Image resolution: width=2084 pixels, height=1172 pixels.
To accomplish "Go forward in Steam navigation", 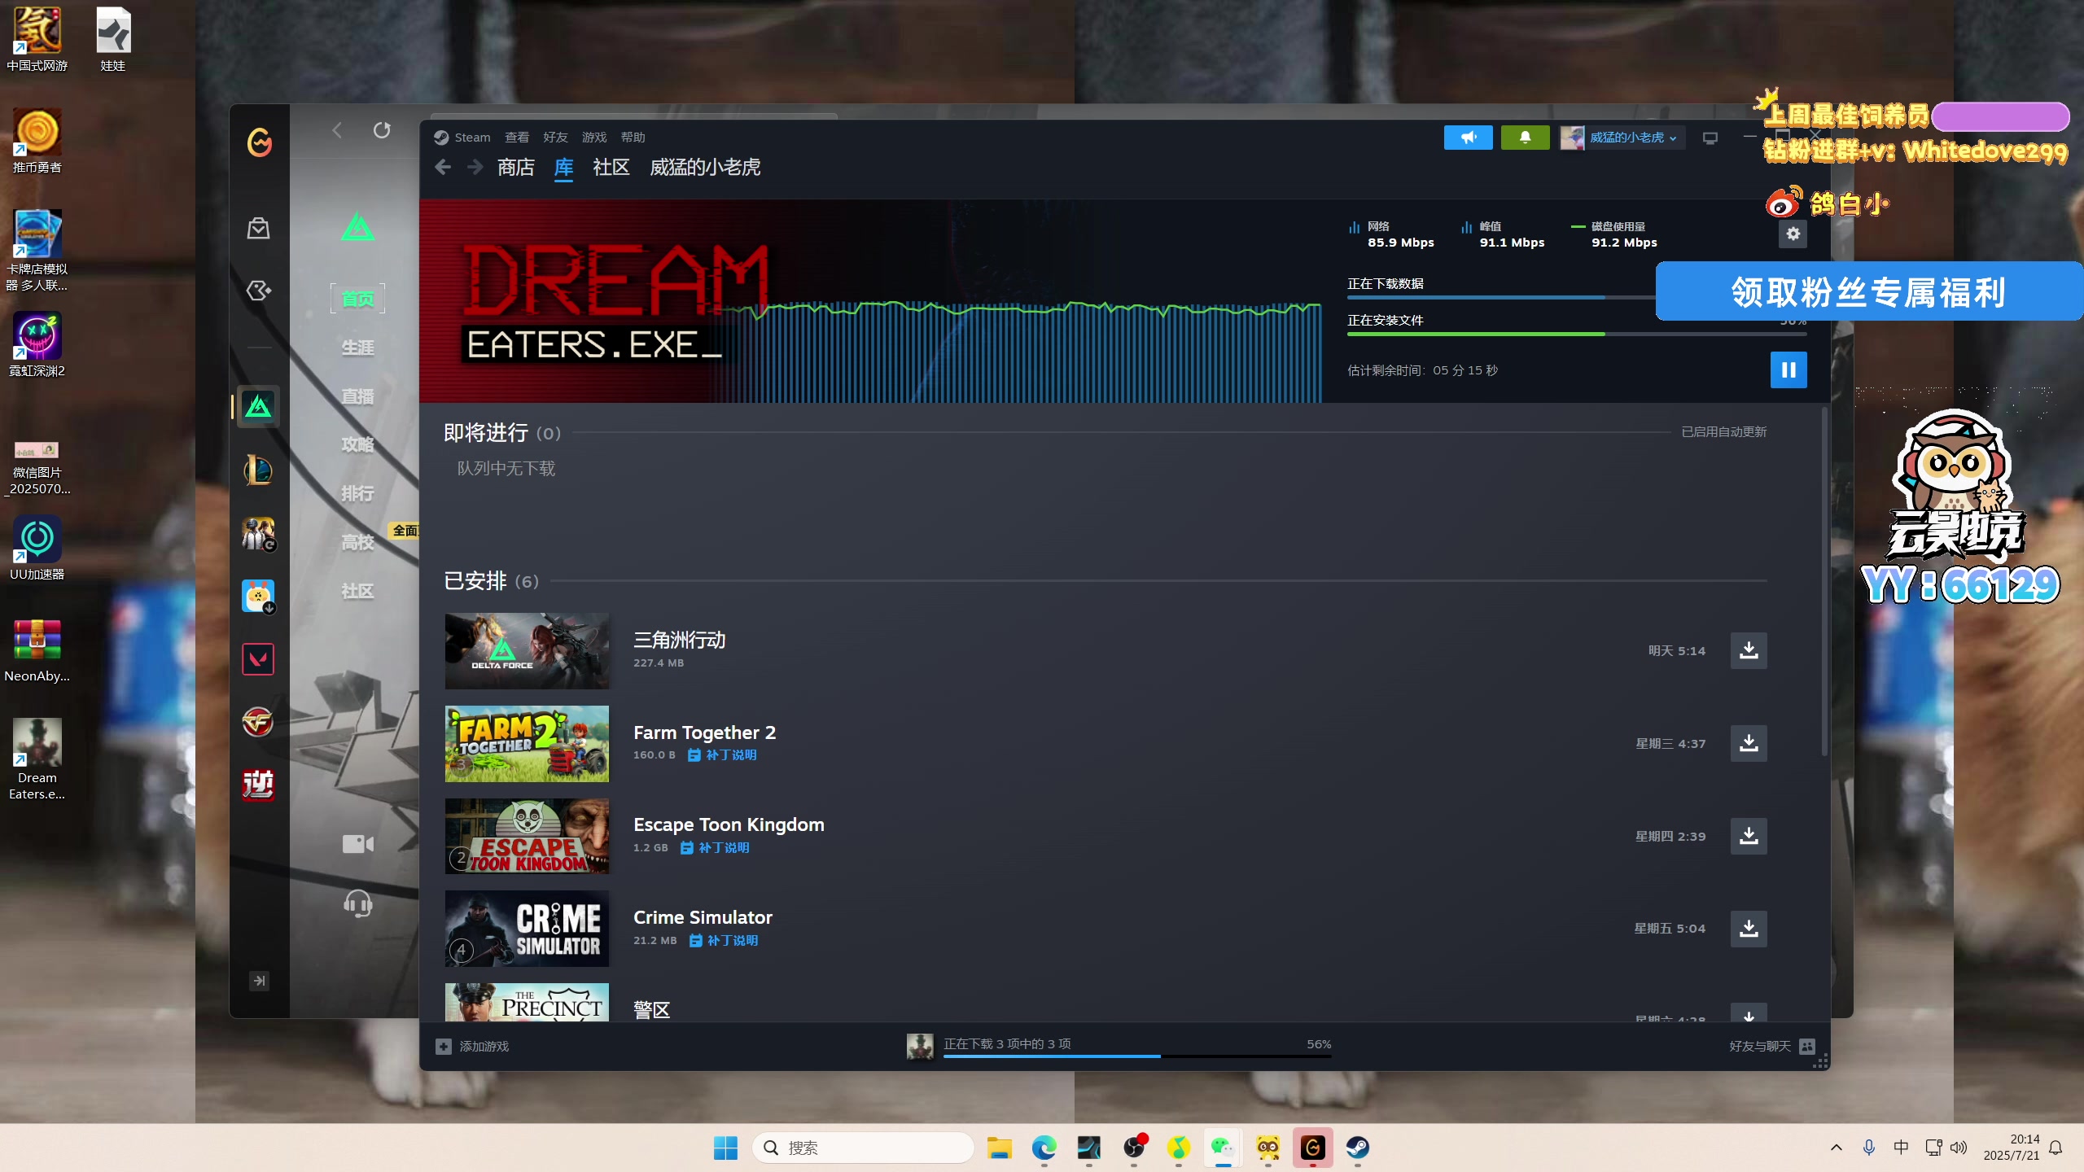I will click(475, 167).
